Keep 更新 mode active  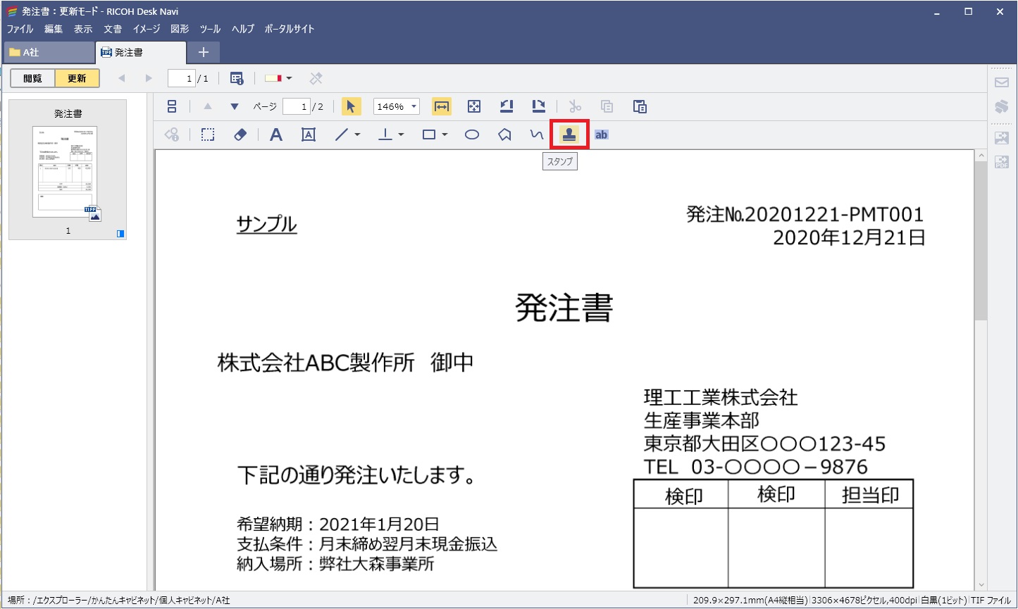[x=76, y=78]
